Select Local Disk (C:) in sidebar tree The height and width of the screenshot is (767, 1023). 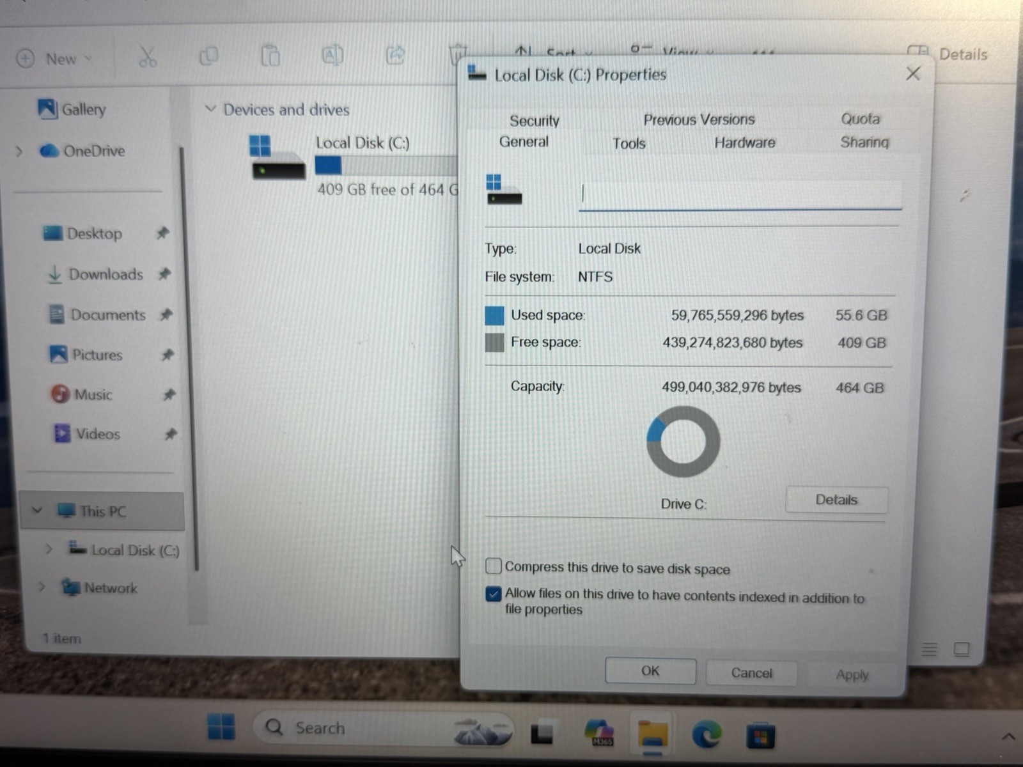point(125,550)
